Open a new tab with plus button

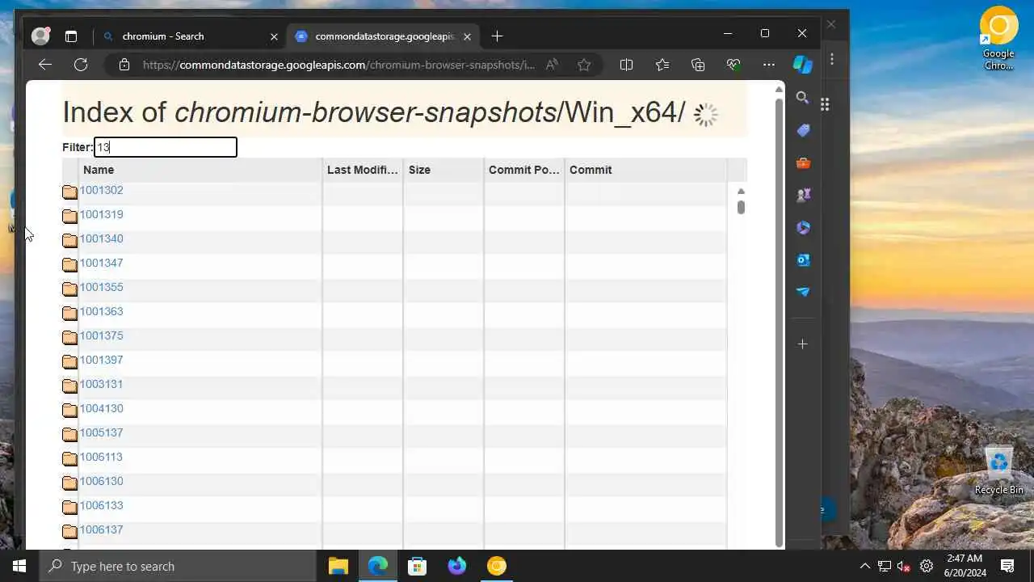497,36
